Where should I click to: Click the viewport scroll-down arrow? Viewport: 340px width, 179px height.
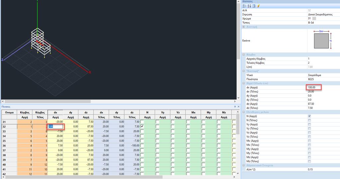(x=238, y=98)
